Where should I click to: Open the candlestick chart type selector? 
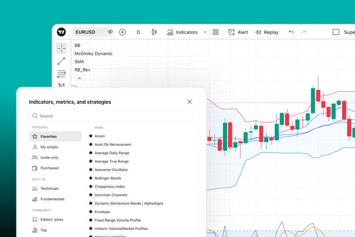tap(154, 32)
